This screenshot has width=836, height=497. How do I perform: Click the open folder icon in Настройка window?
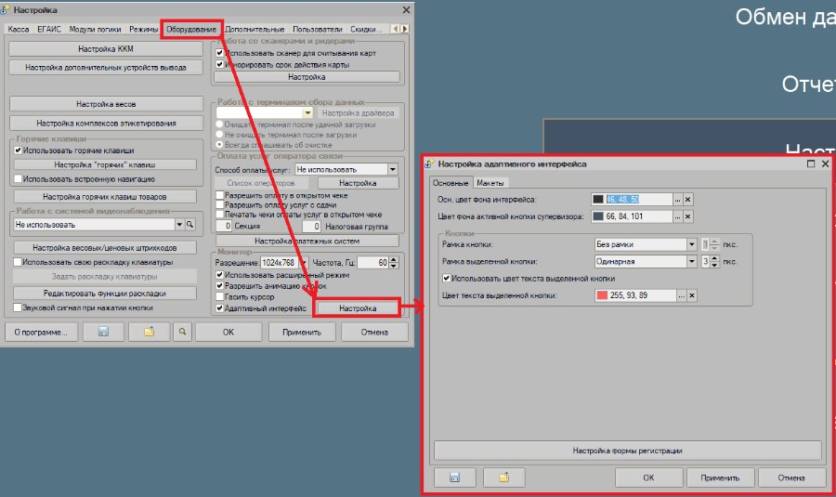coord(150,332)
